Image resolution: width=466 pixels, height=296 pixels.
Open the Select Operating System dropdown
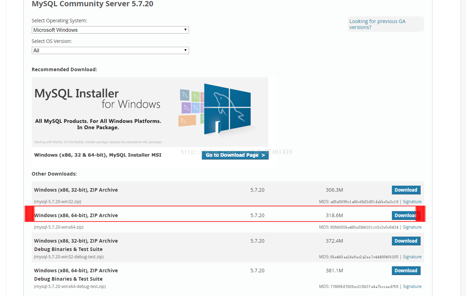(x=110, y=30)
